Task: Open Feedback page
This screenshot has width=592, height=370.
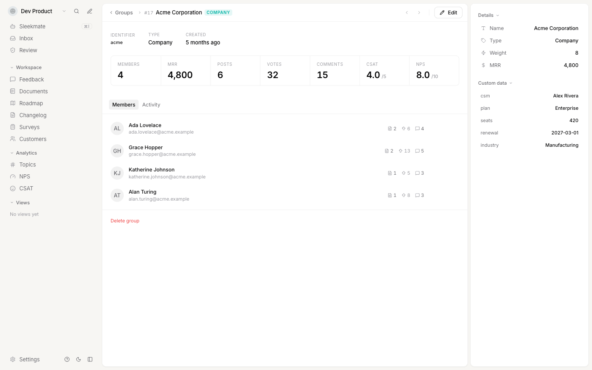Action: (51, 79)
